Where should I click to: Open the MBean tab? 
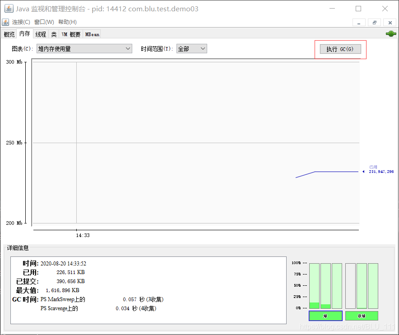click(x=92, y=34)
